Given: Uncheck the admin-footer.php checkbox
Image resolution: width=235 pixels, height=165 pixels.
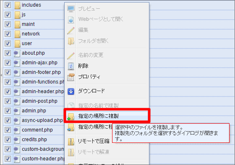Looking at the screenshot, I should [x=8, y=72].
